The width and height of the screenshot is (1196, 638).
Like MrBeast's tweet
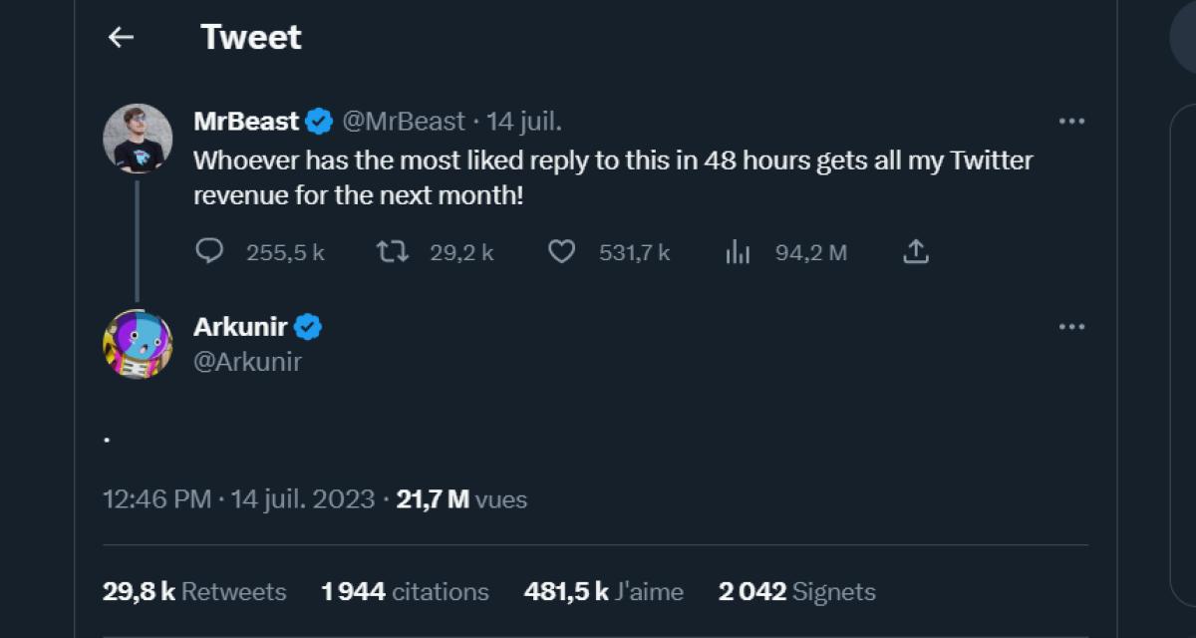coord(561,252)
